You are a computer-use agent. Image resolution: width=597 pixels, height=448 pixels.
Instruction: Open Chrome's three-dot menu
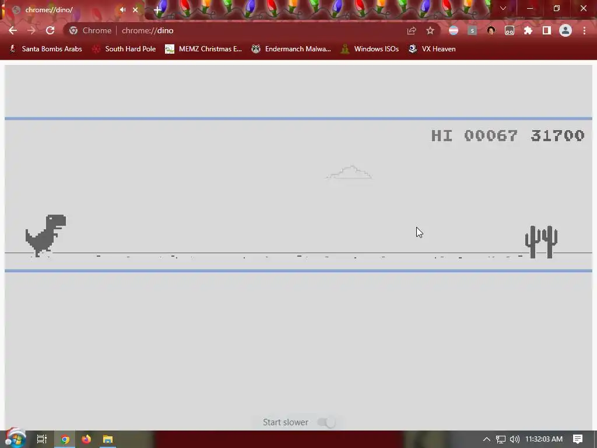coord(584,30)
